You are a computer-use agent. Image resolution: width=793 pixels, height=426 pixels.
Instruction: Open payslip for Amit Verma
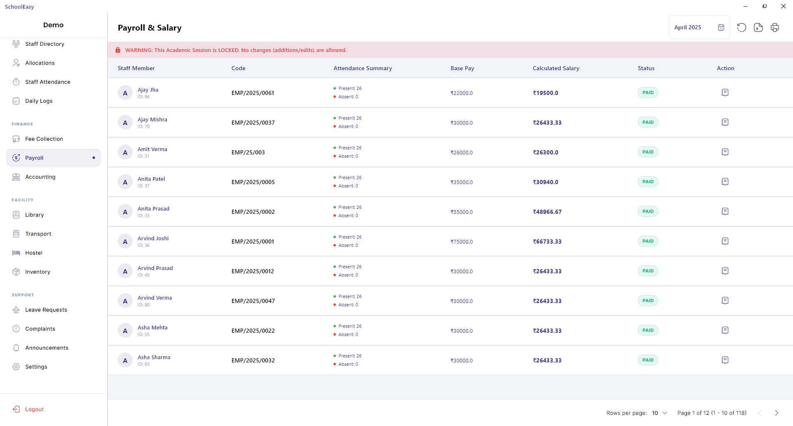tap(725, 152)
